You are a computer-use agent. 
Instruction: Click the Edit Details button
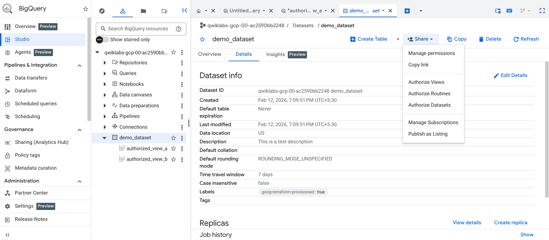point(510,75)
